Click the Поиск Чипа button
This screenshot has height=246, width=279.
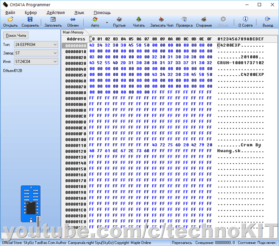pos(16,36)
